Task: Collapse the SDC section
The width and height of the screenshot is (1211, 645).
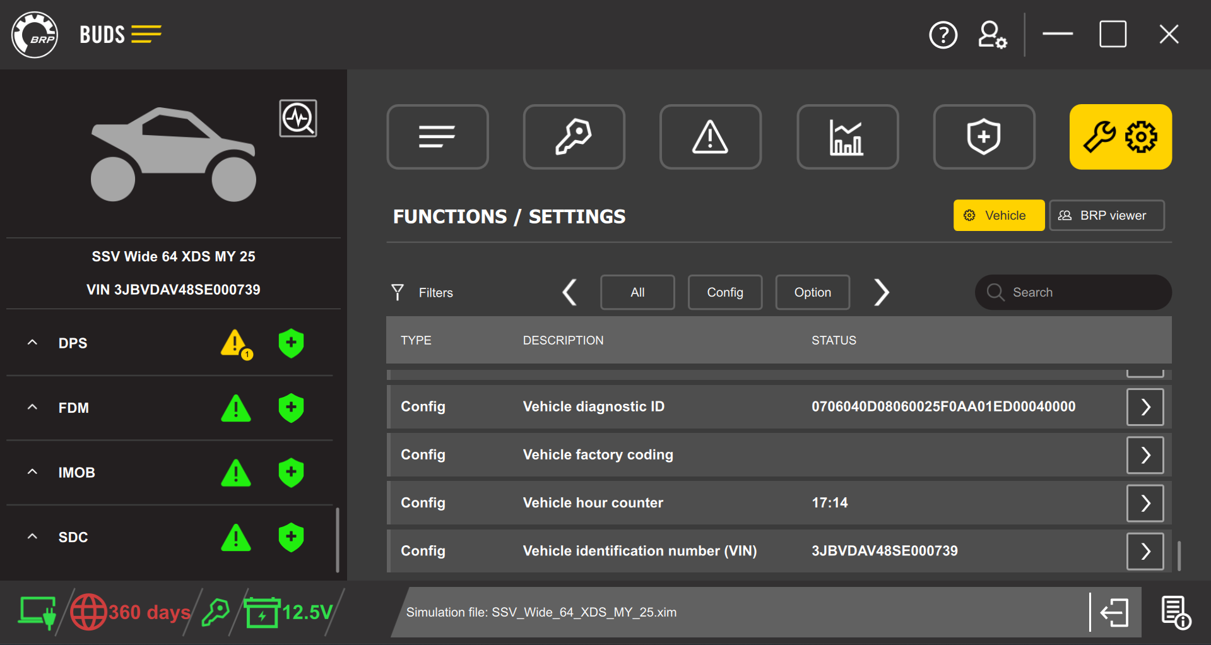Action: (x=32, y=537)
